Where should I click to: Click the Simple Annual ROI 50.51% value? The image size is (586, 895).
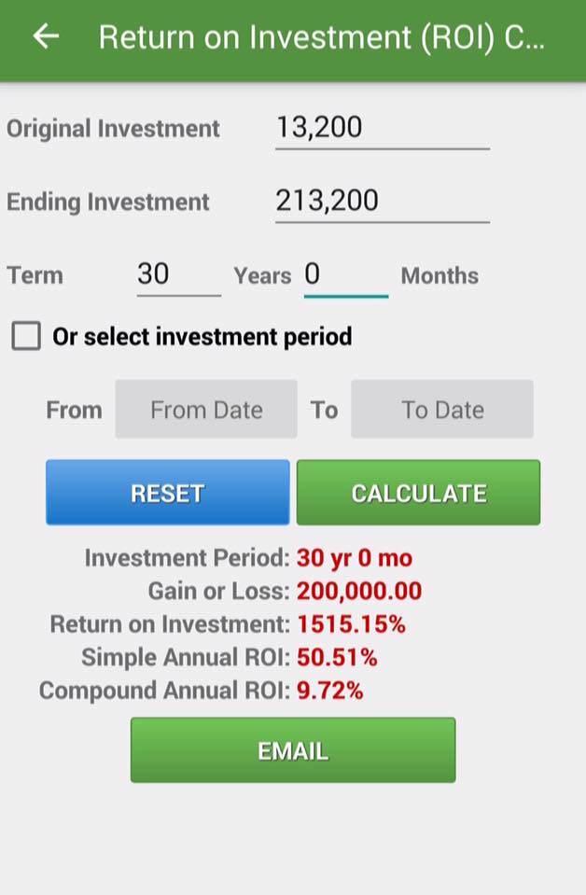point(337,658)
